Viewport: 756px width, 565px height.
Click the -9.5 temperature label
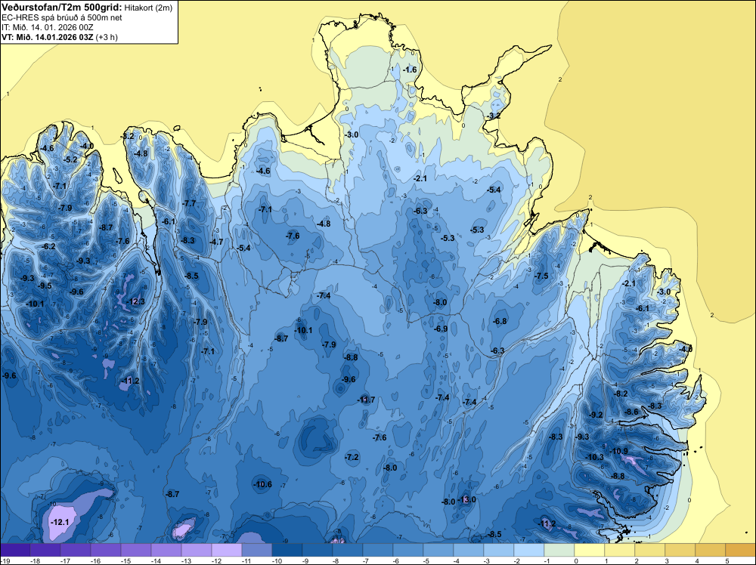45,286
